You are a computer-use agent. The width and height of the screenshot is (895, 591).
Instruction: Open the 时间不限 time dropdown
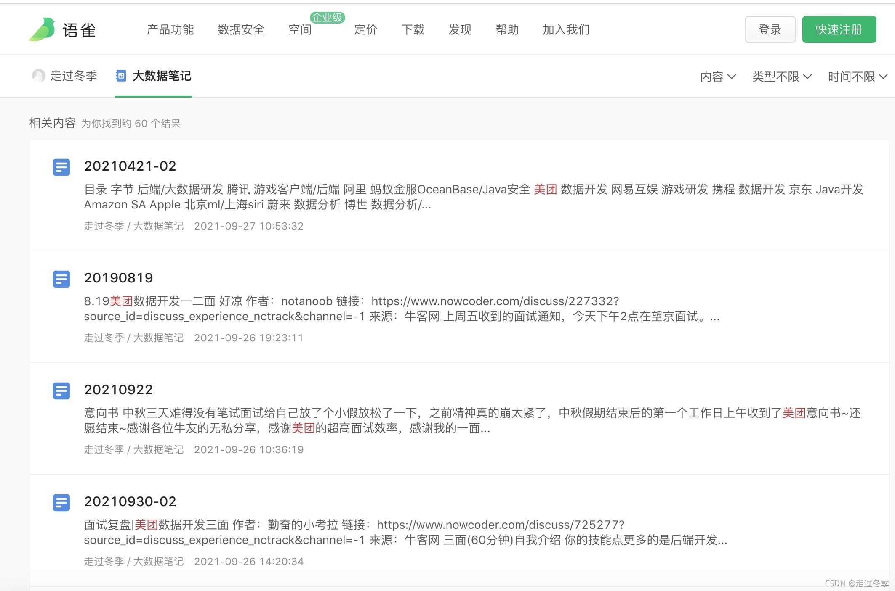(x=857, y=77)
